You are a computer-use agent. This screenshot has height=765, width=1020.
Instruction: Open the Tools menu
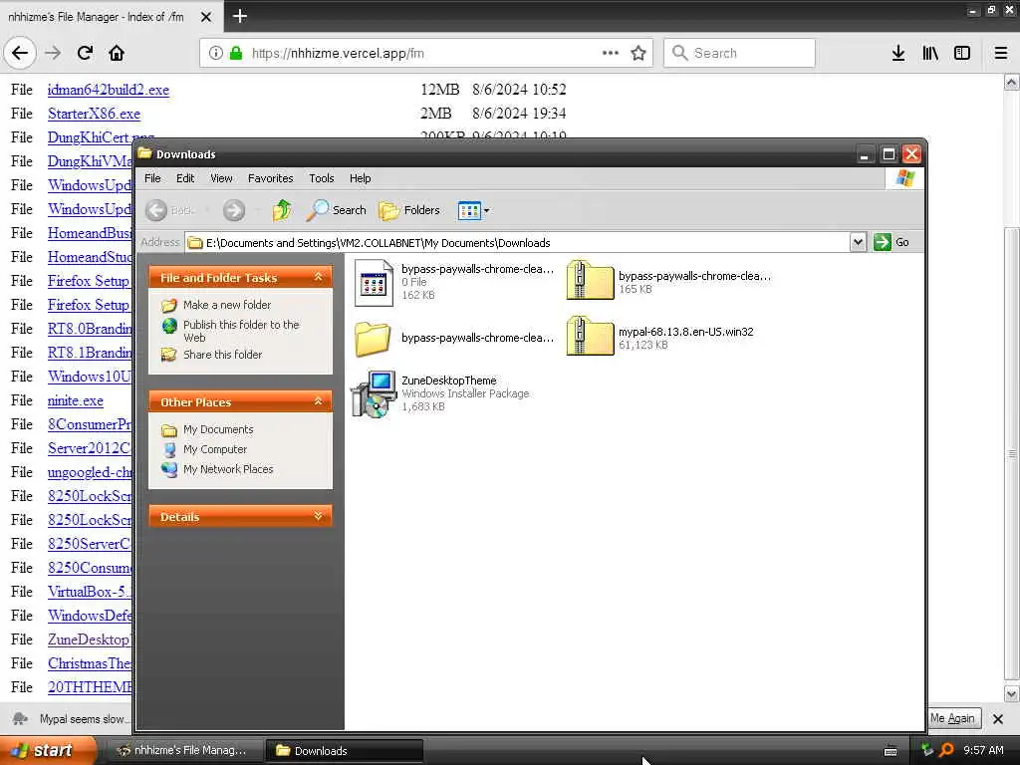322,178
